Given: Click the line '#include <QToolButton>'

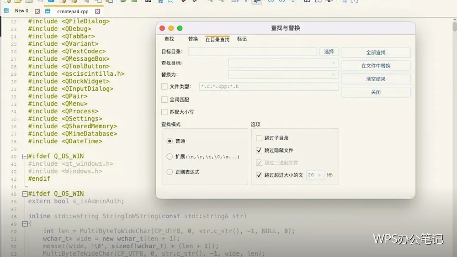Looking at the screenshot, I should point(69,66).
